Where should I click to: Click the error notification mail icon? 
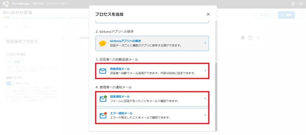pos(103,115)
